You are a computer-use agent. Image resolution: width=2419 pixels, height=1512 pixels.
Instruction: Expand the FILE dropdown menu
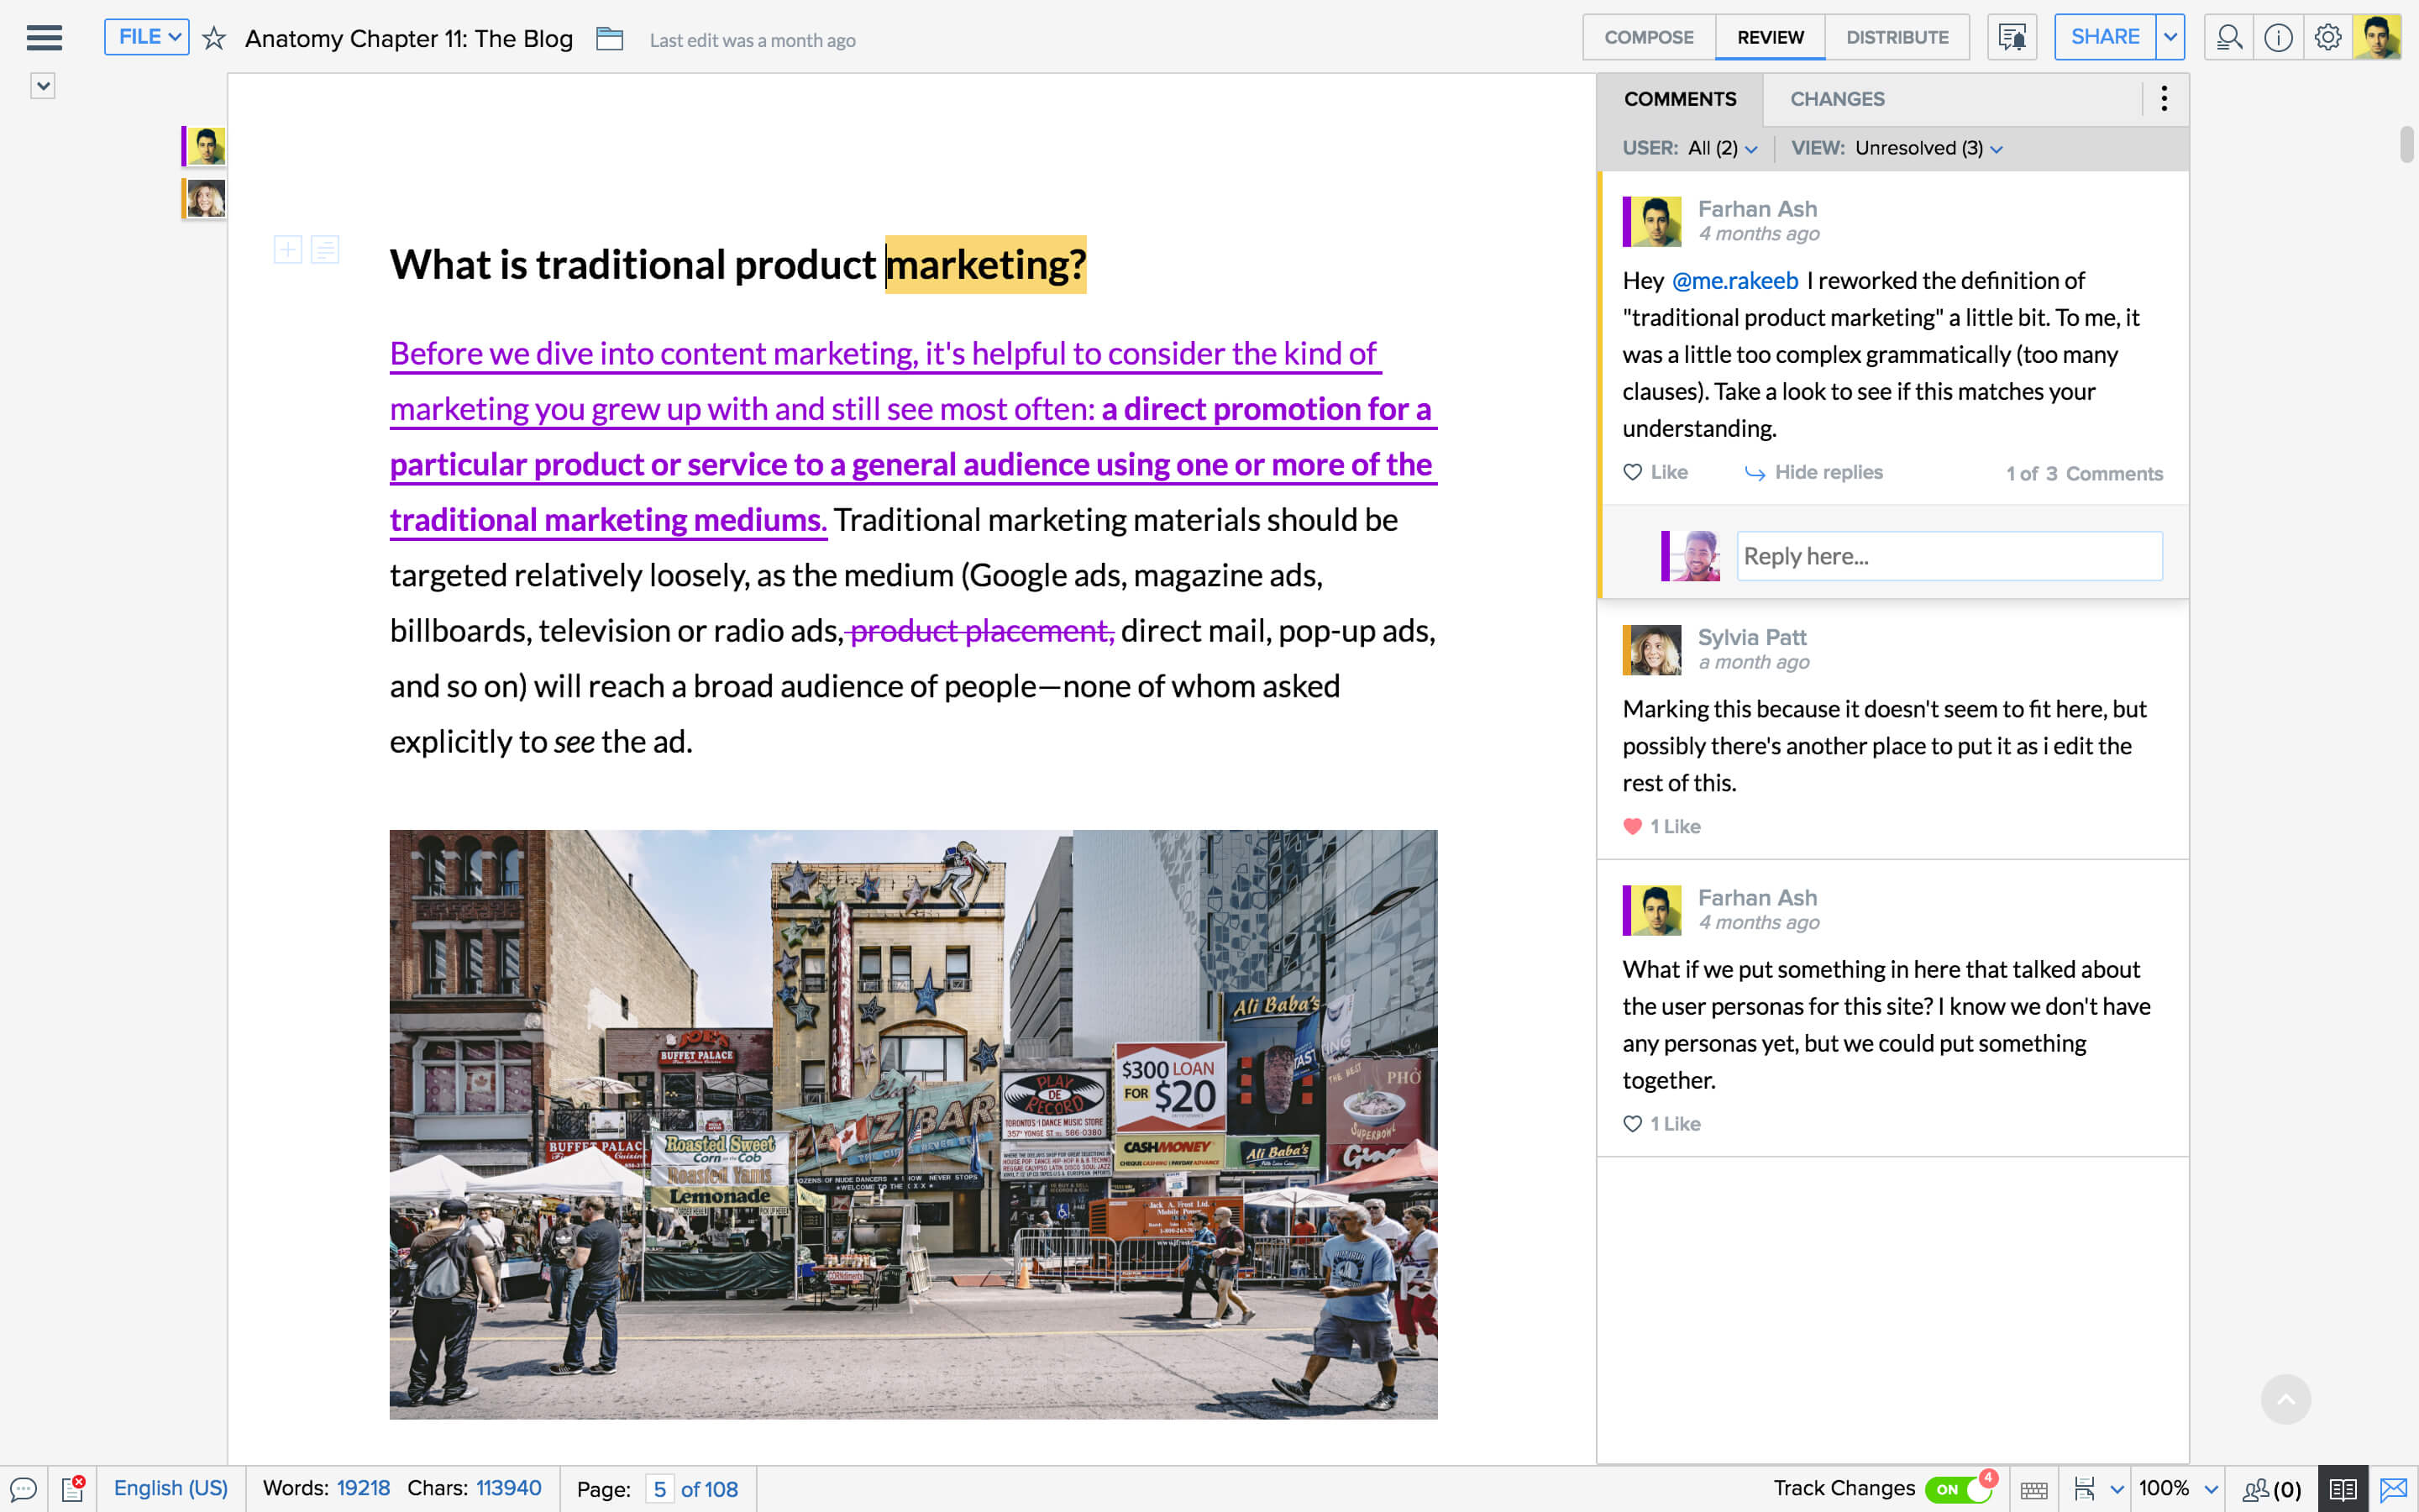coord(147,37)
